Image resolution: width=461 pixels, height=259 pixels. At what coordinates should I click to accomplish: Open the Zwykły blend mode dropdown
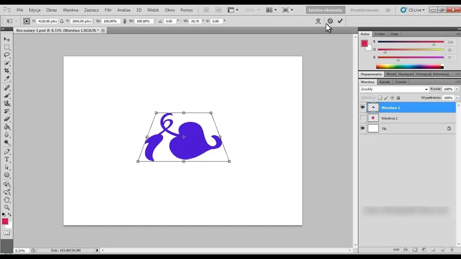394,89
